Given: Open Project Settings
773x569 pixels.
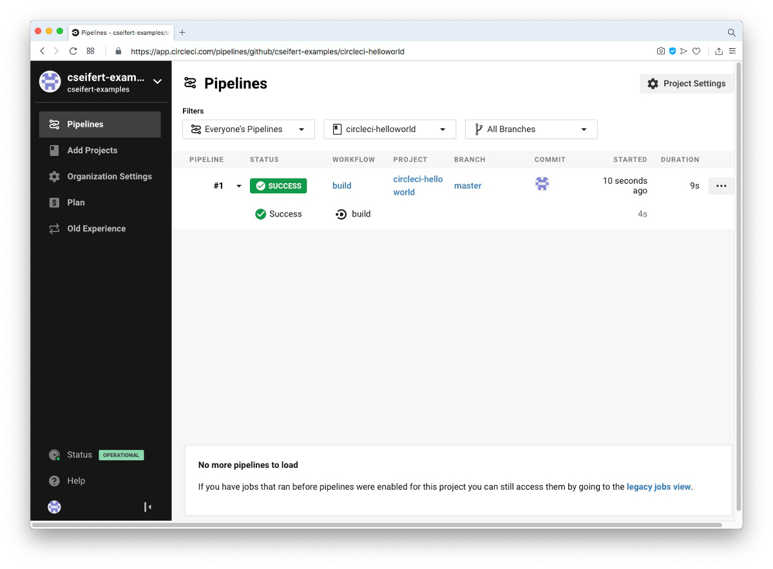Looking at the screenshot, I should pyautogui.click(x=687, y=84).
